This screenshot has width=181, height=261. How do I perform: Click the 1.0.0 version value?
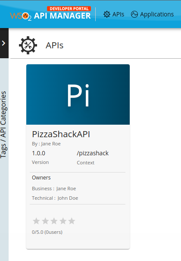38,153
